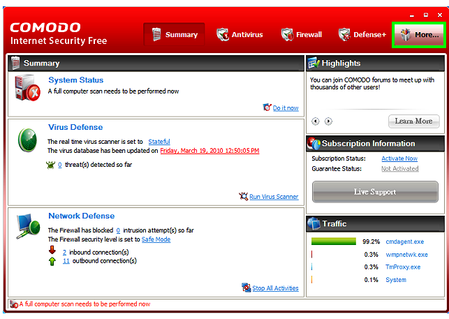449x319 pixels.
Task: Click the Activate Now subscription link
Action: [x=399, y=158]
